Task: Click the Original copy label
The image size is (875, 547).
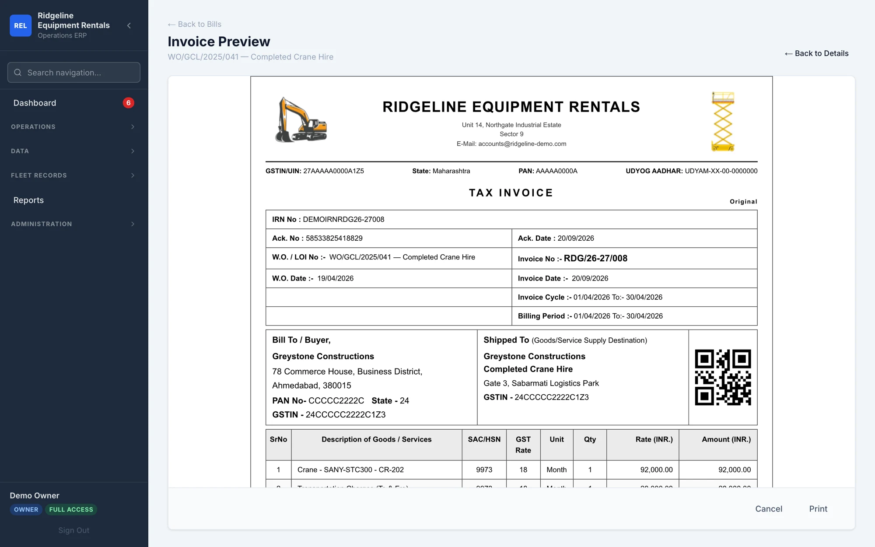Action: tap(743, 202)
